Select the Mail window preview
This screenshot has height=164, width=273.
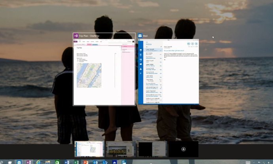[168, 72]
